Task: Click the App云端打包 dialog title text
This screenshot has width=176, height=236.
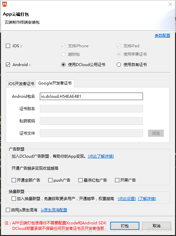Action: [16, 14]
